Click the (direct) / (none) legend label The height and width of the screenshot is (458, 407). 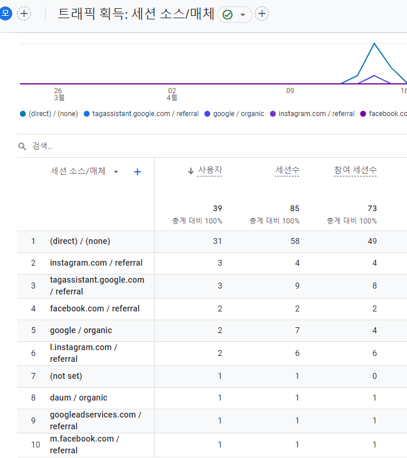tap(53, 114)
